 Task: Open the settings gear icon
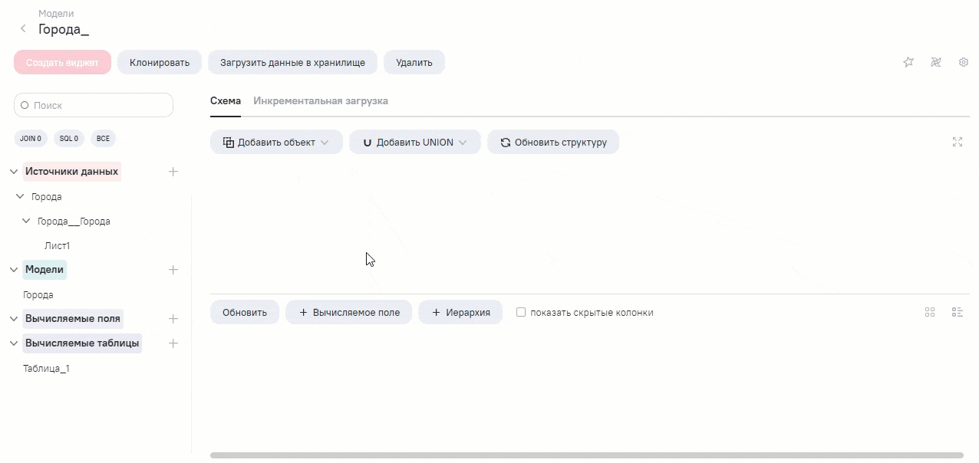tap(964, 62)
